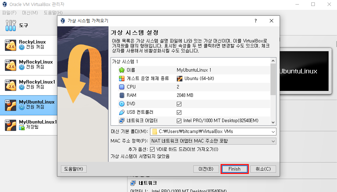Click the 가상 시스템 1 header row
Viewport: 337px width, 192px height.
point(191,62)
